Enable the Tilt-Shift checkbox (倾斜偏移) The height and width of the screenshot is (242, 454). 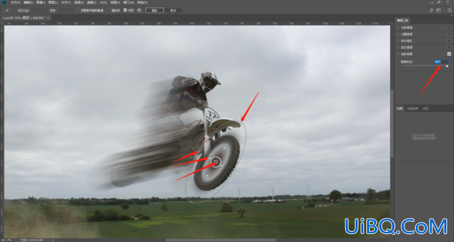click(449, 40)
